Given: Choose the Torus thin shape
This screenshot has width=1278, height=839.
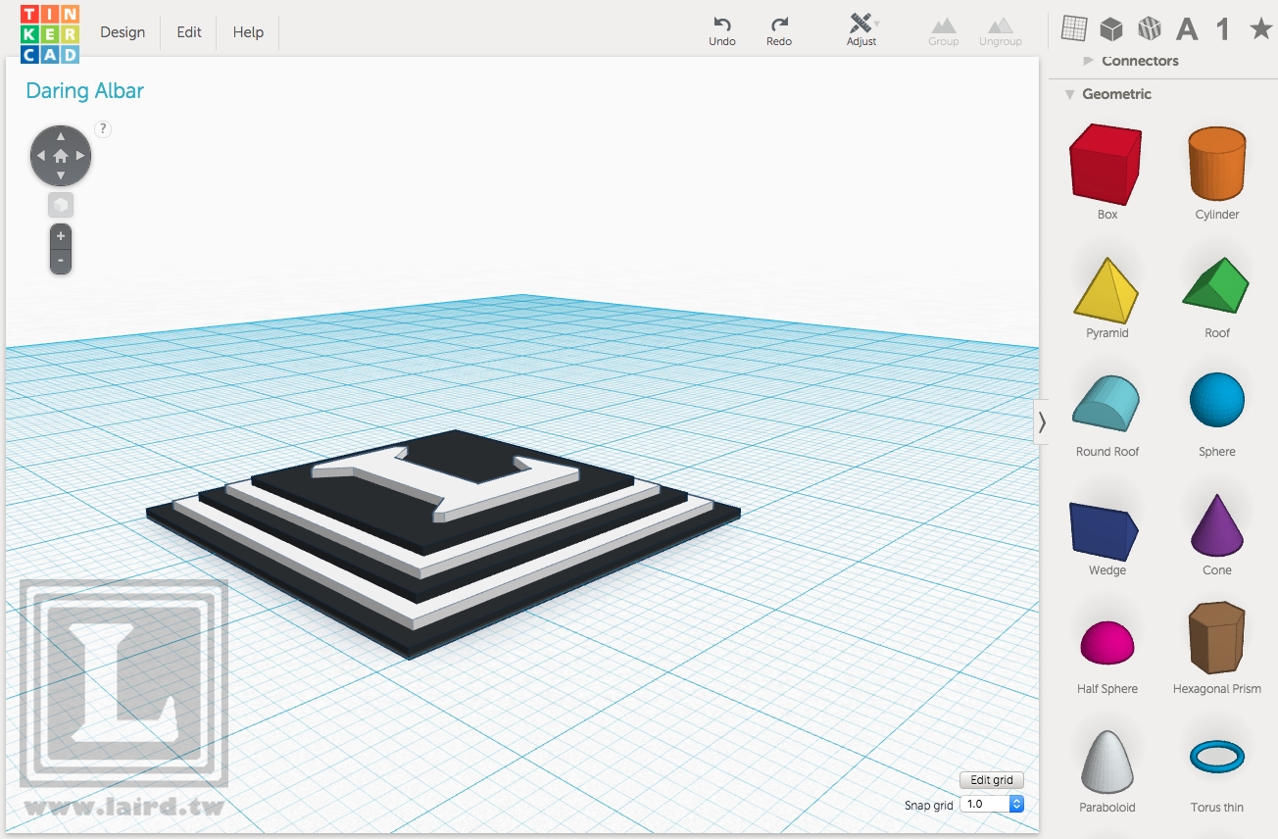Looking at the screenshot, I should point(1215,759).
